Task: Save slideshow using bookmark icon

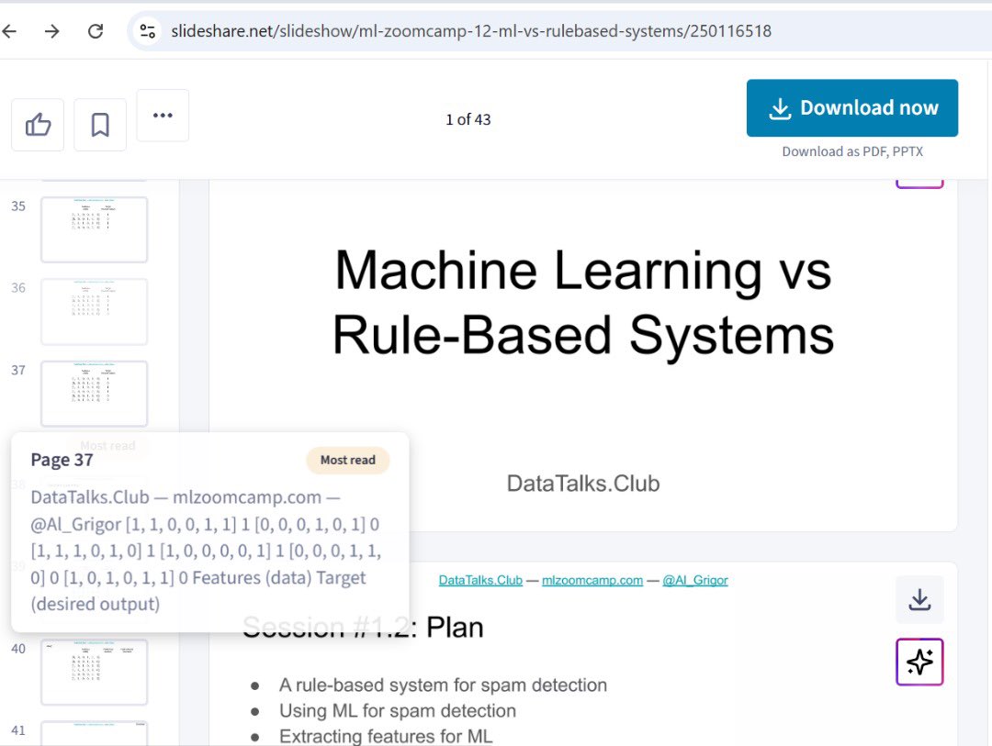Action: (x=100, y=125)
